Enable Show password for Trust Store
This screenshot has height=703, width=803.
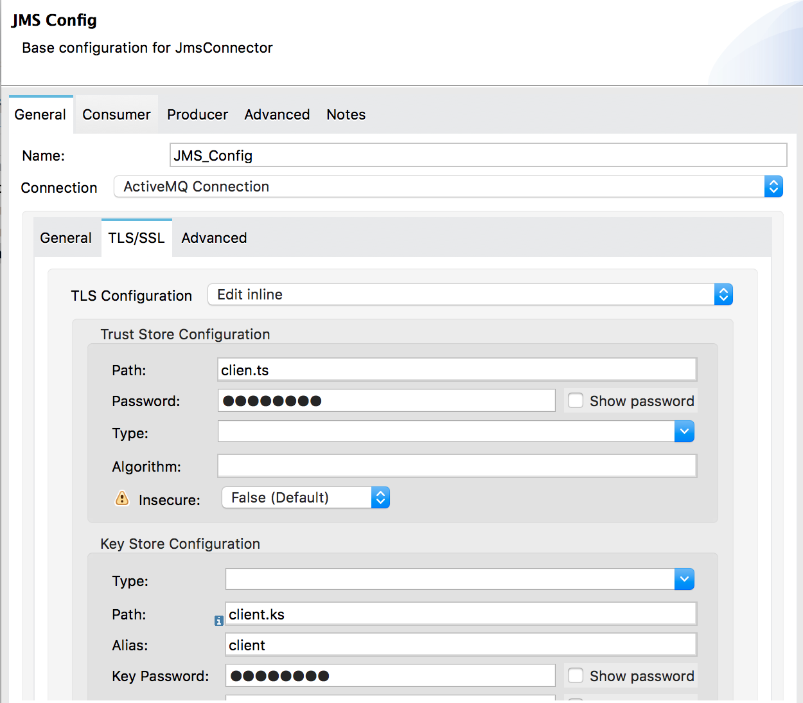click(576, 401)
